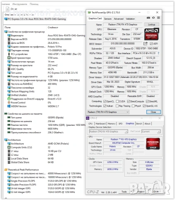Click the BIOS export share icon
This screenshot has width=175, height=200.
[x=145, y=44]
